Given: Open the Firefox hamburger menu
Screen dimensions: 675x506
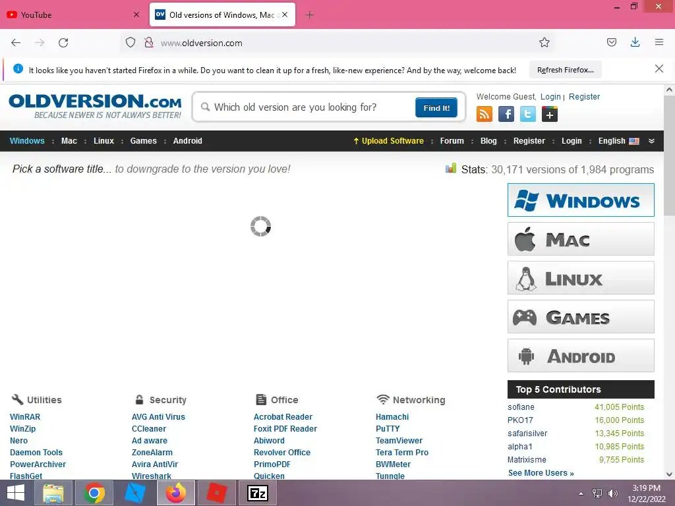Looking at the screenshot, I should coord(659,42).
